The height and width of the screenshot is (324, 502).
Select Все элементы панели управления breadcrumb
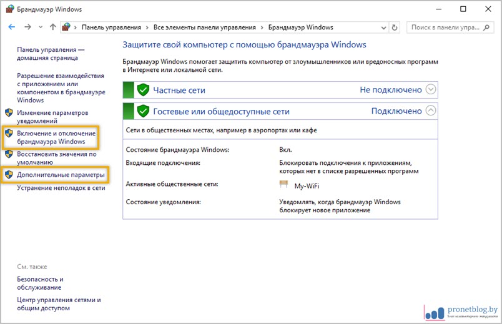(205, 27)
